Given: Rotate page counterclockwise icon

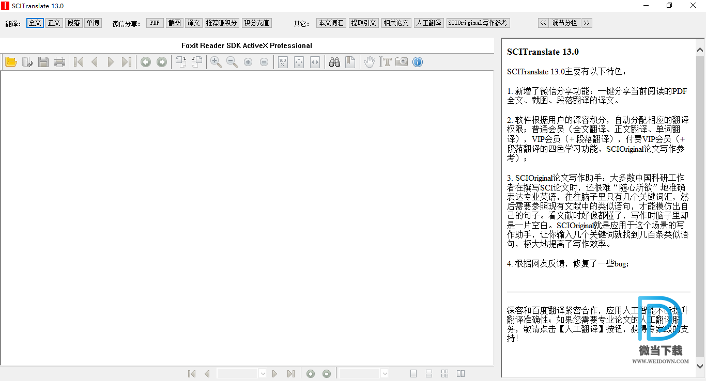Looking at the screenshot, I should [197, 62].
